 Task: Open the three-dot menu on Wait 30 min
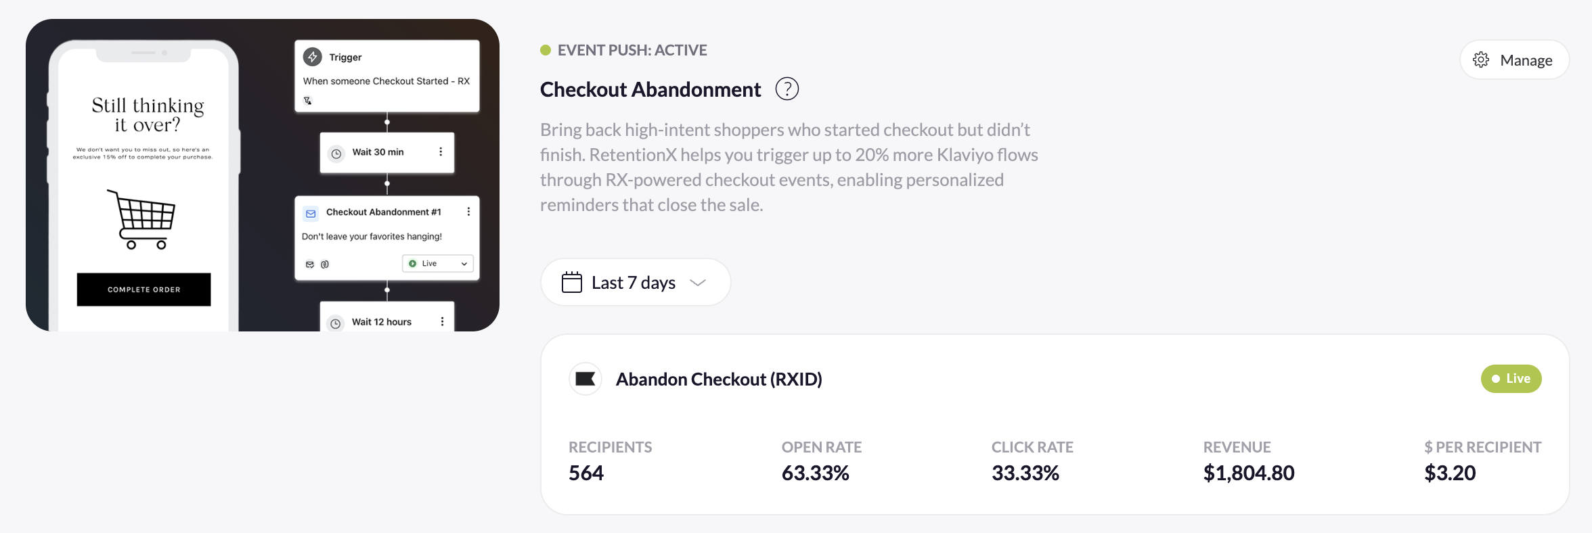(x=441, y=152)
